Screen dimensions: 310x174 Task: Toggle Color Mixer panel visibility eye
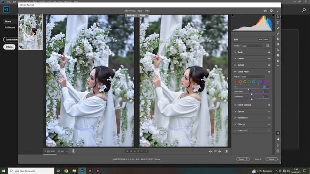coord(269,72)
